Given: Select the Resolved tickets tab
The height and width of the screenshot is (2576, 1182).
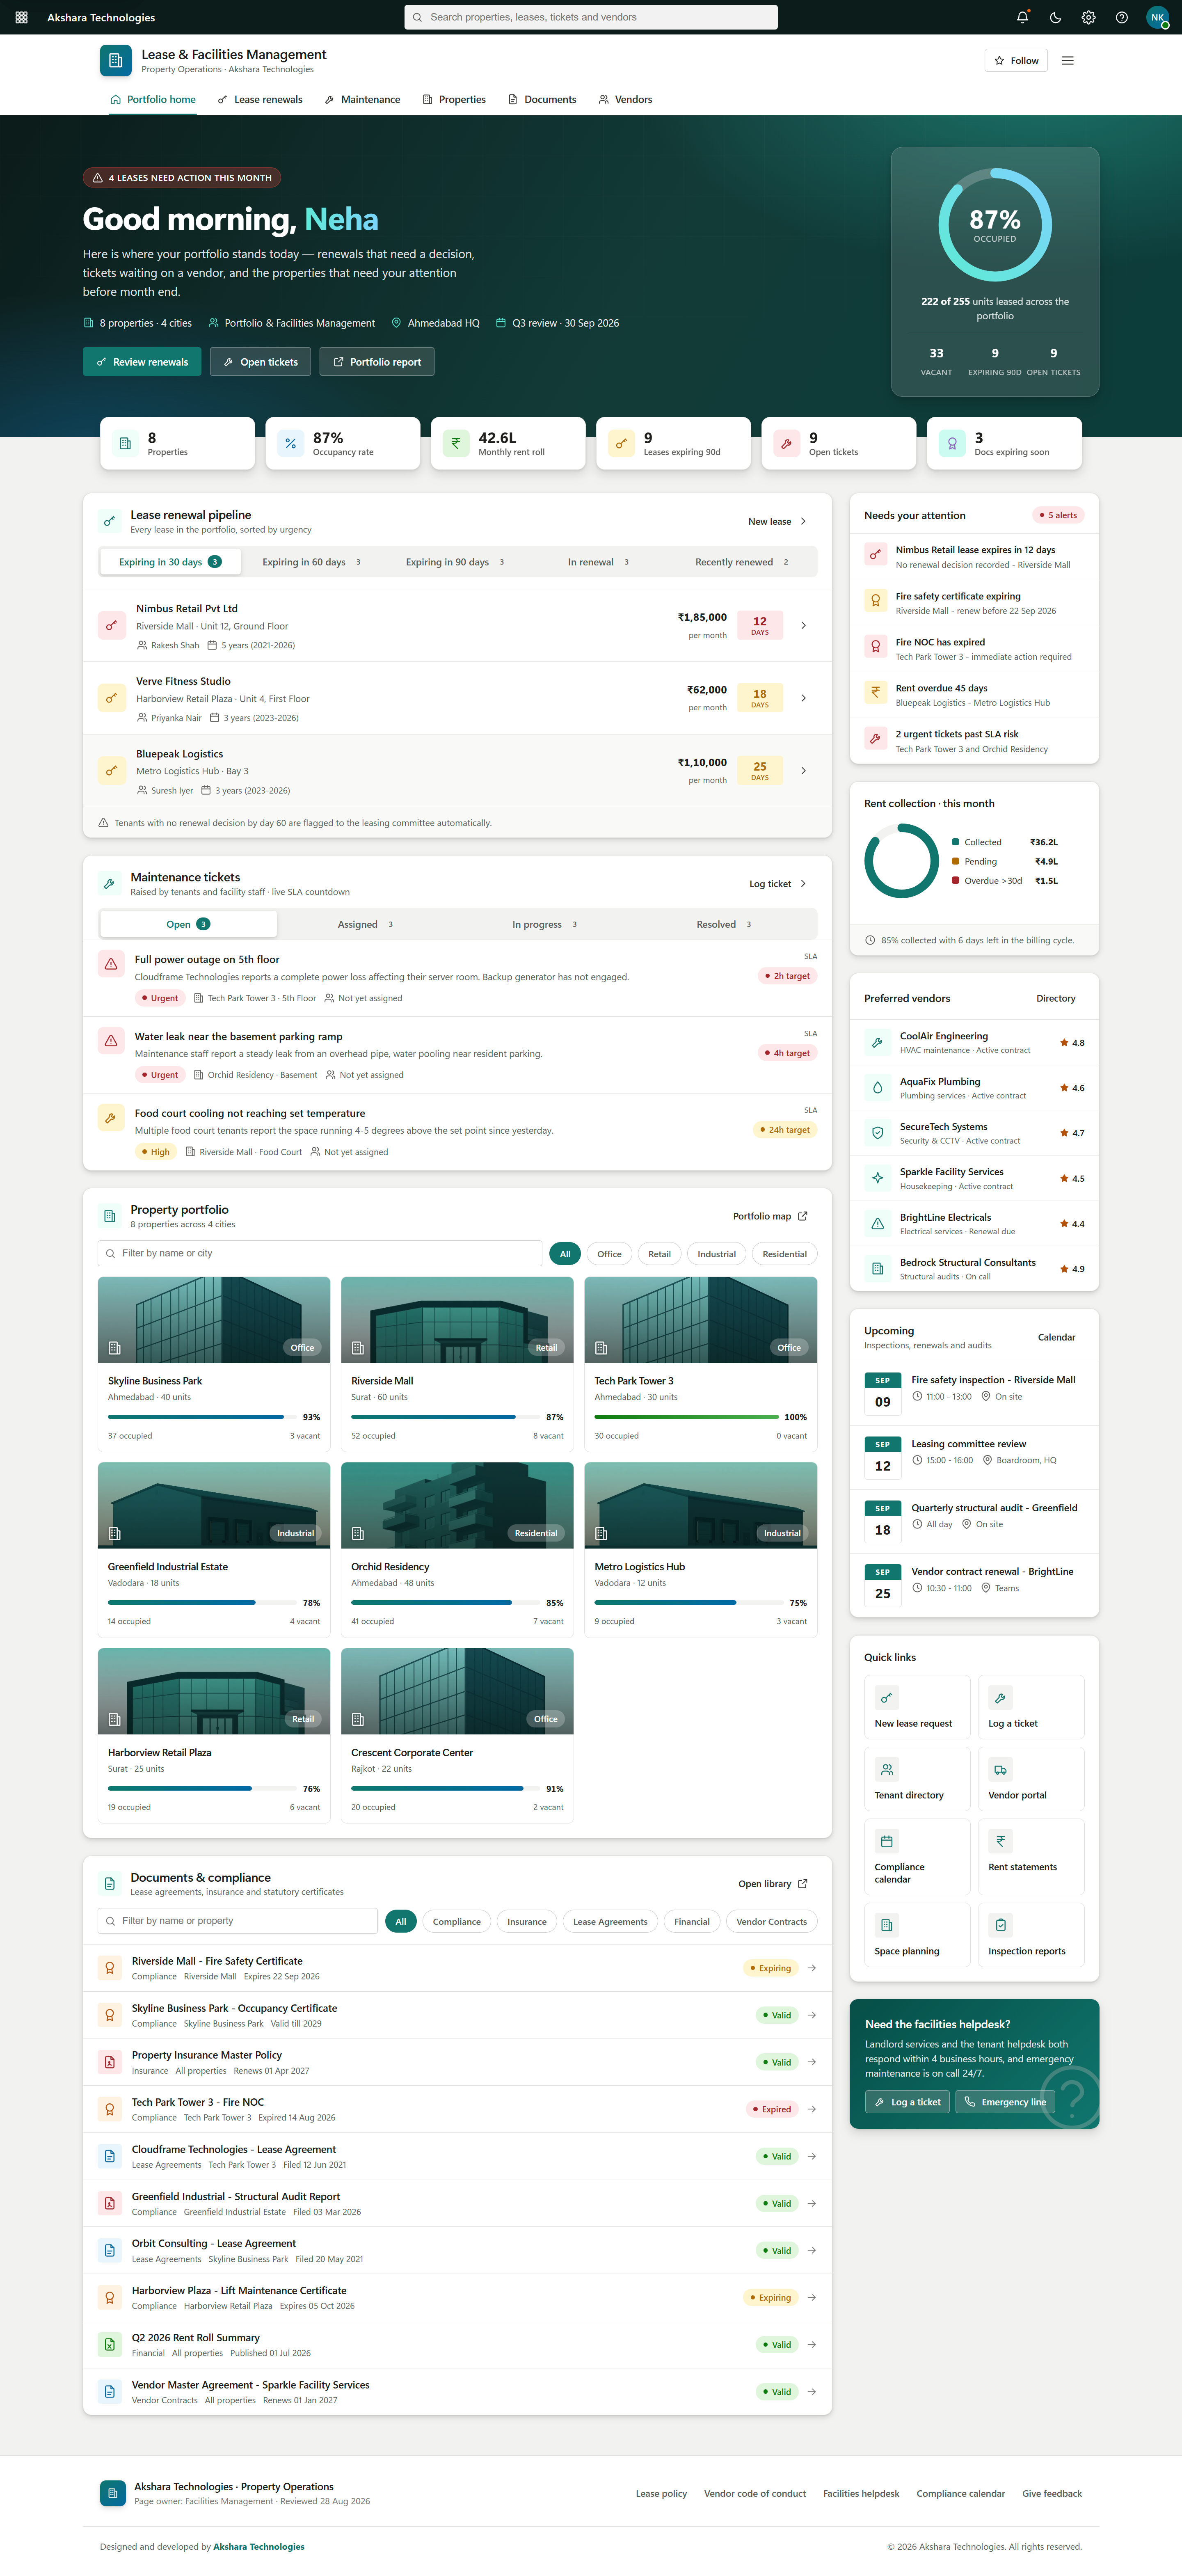Looking at the screenshot, I should tap(724, 924).
